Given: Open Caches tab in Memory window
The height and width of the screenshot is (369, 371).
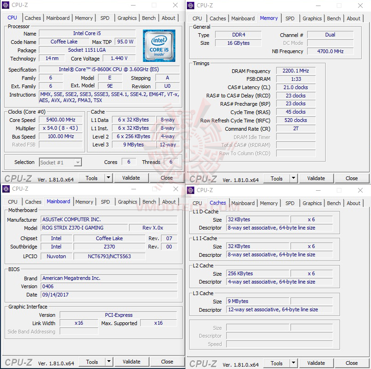Looking at the screenshot, I should point(218,18).
